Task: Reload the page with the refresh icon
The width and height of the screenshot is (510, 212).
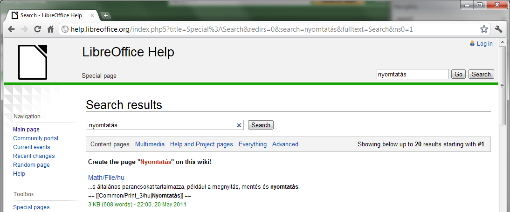Action: 38,29
